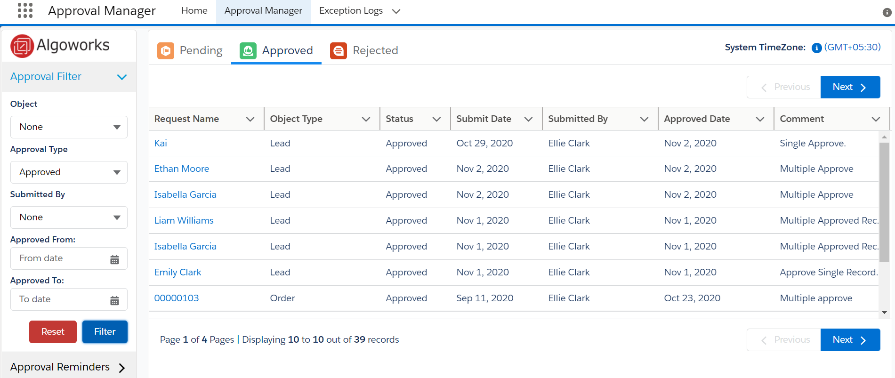Open the Approved To calendar picker
The image size is (895, 378).
point(114,300)
